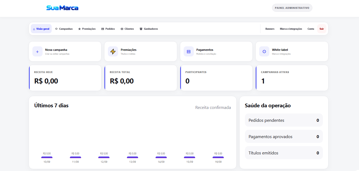This screenshot has height=171, width=359.
Task: Click the plus icon for Nova campanha
Action: 37,51
